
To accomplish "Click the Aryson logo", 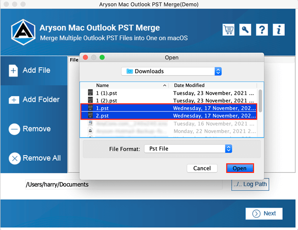I will [23, 32].
